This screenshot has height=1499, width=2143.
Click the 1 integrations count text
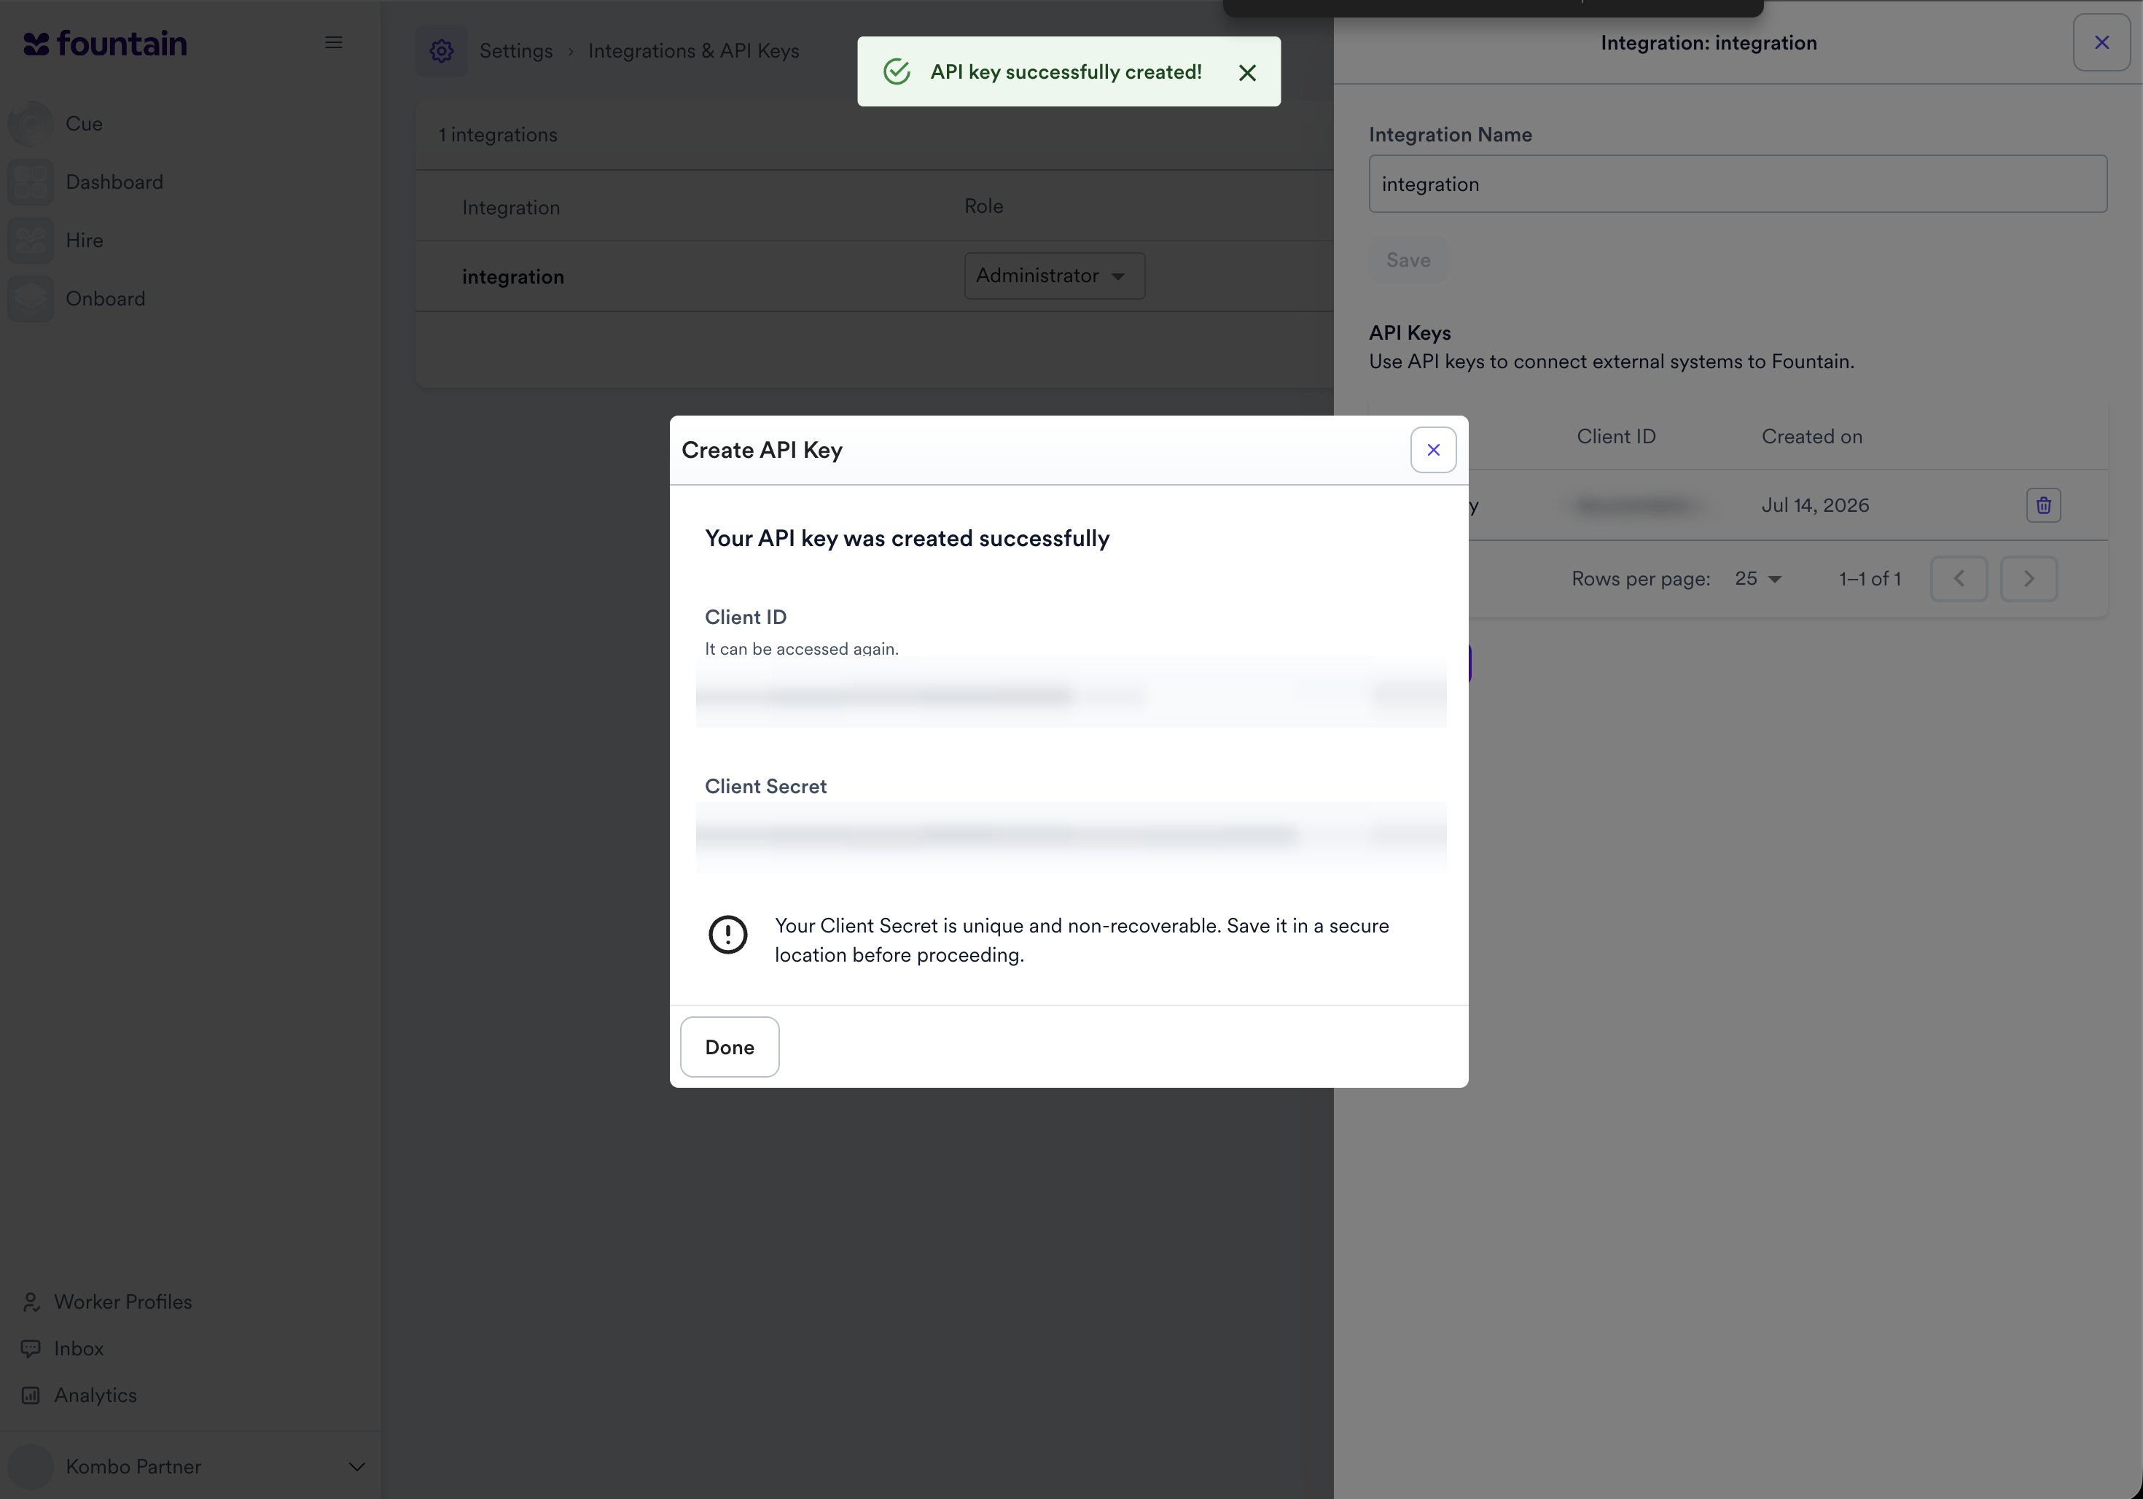coord(497,134)
